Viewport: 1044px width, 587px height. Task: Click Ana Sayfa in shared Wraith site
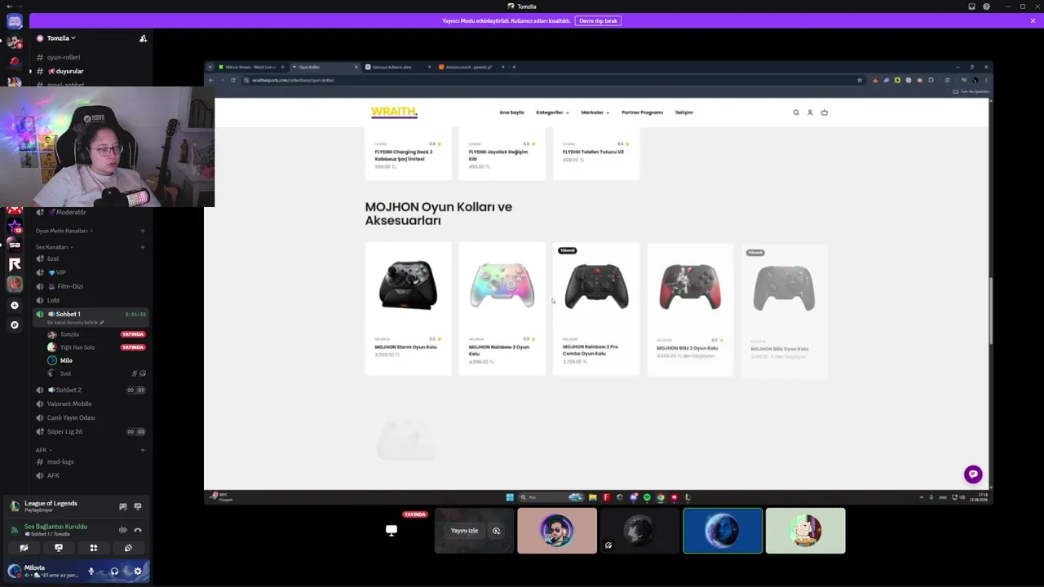(511, 113)
